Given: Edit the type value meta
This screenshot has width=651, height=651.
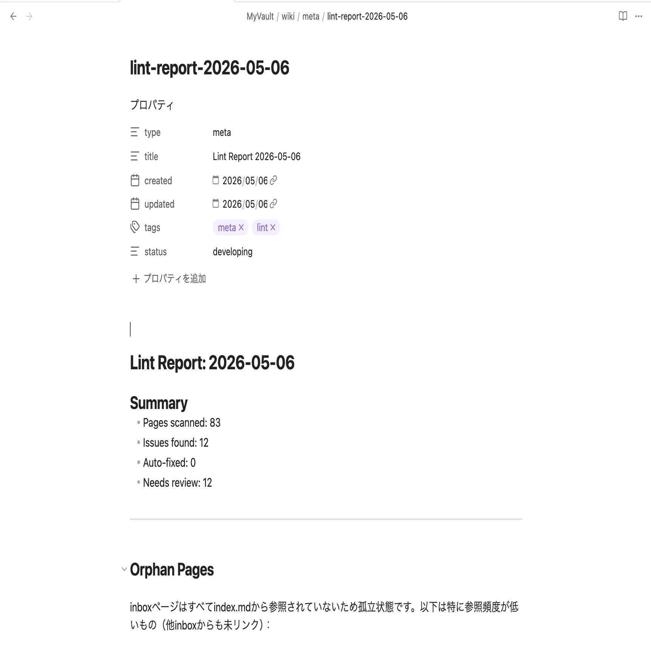Looking at the screenshot, I should pos(222,133).
